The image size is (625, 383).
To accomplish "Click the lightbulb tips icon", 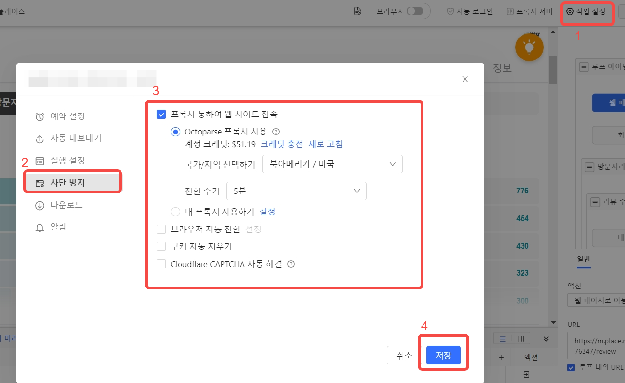I will pos(529,47).
